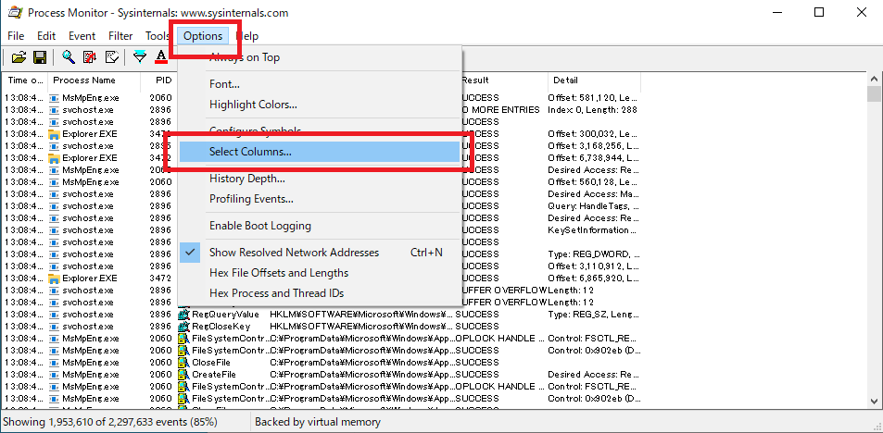
Task: Select the 'Type: REG_SZ' detail cell
Action: click(594, 315)
